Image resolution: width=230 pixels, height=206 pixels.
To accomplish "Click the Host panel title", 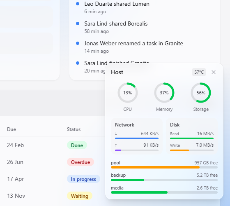I will tap(117, 72).
